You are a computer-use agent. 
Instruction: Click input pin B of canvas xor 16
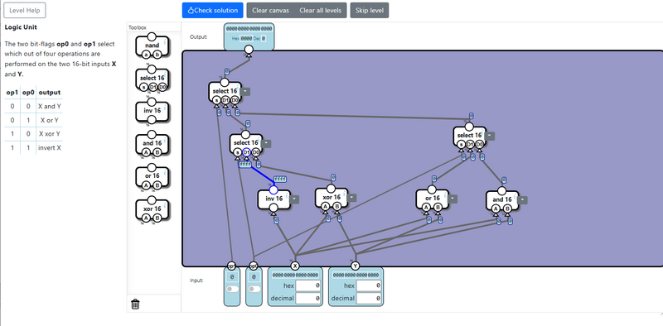[337, 207]
